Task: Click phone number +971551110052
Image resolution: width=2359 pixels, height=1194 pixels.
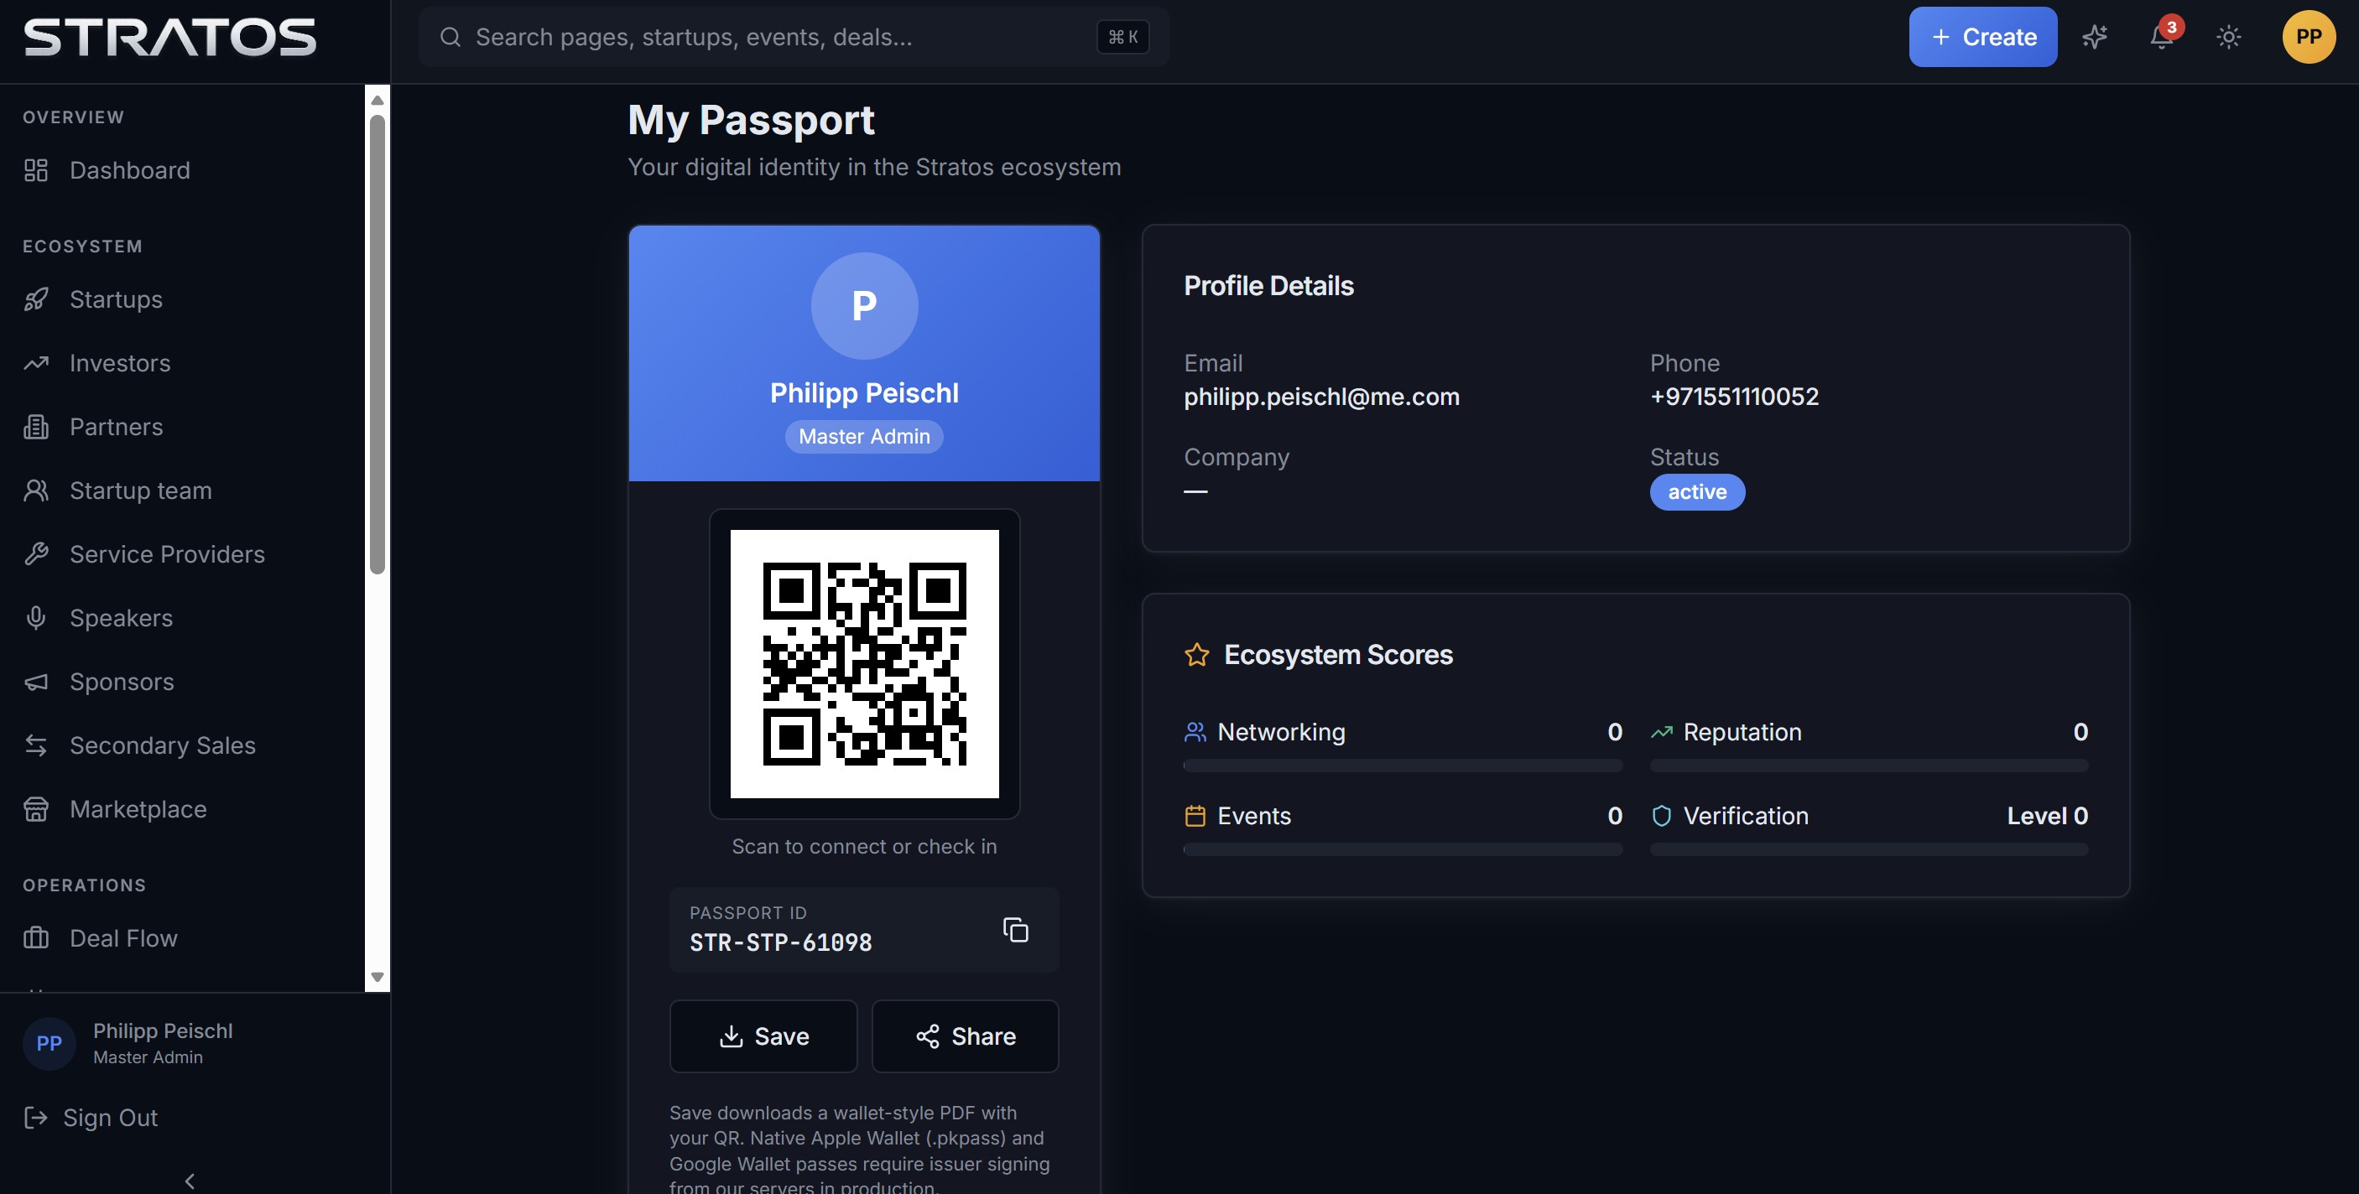Action: pos(1733,397)
